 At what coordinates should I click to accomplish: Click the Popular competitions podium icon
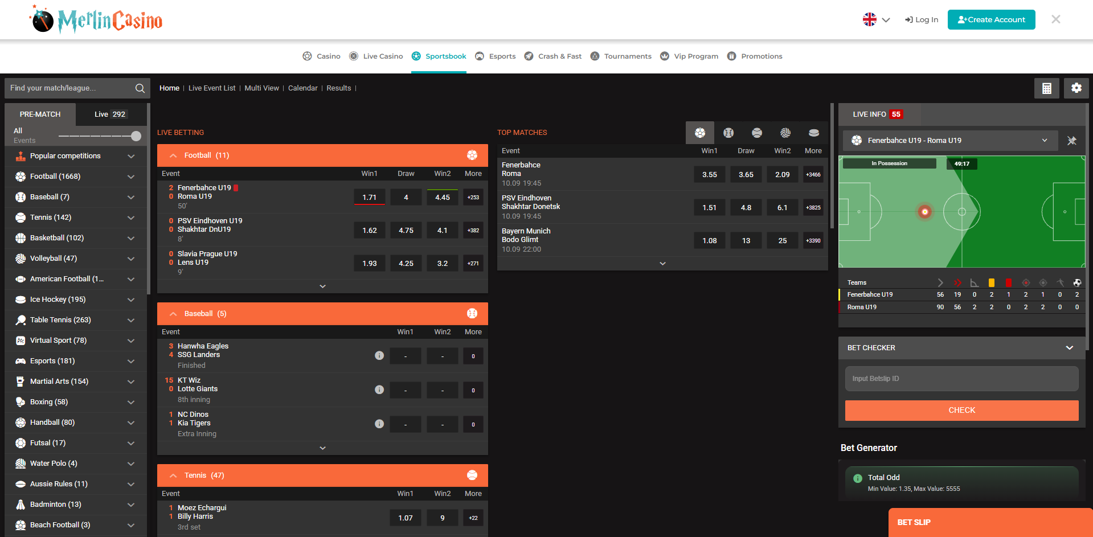point(21,156)
